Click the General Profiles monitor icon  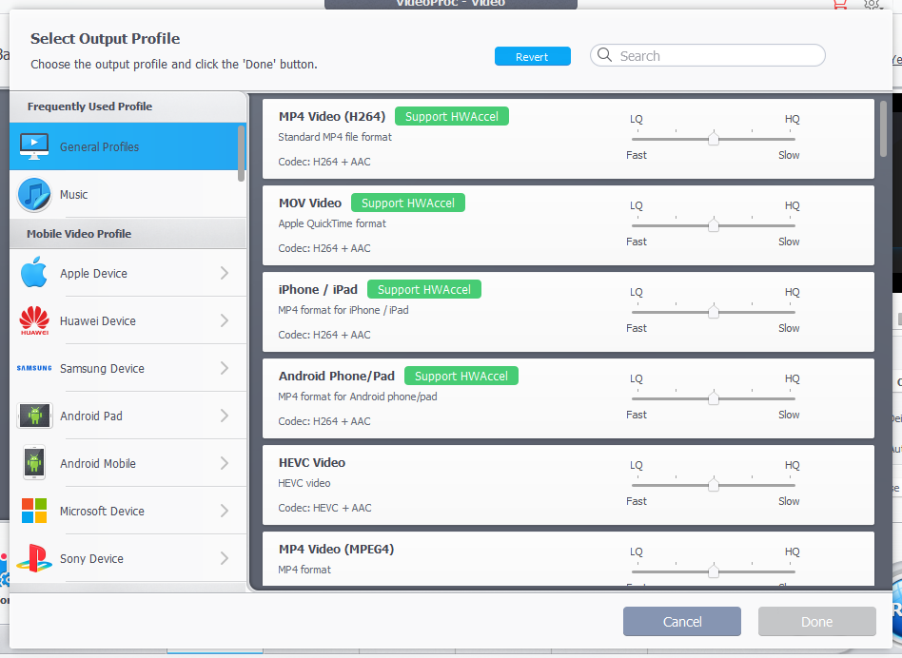pos(34,146)
